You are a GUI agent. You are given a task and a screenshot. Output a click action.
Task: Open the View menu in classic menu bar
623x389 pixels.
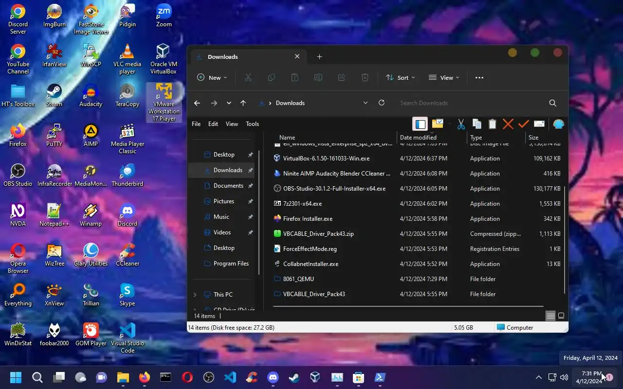[232, 124]
